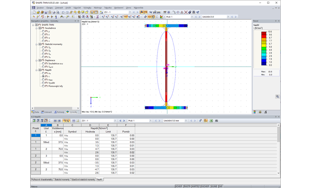Open the Soubor menu
This screenshot has width=311, height=188.
(x=40, y=8)
